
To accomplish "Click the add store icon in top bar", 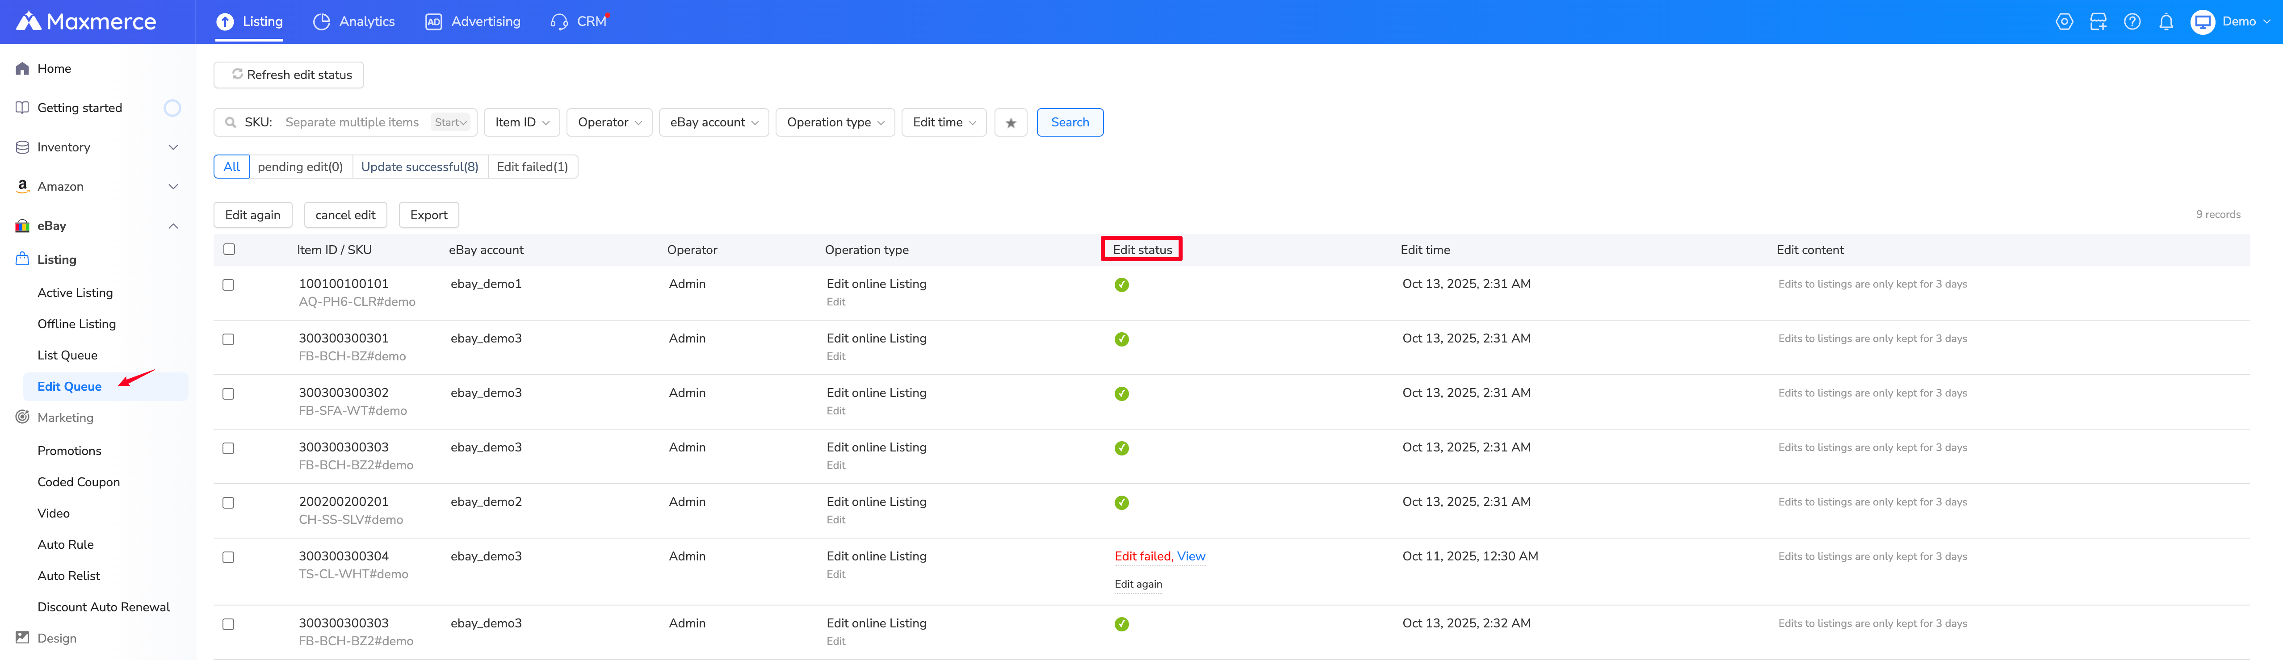I will (2098, 21).
